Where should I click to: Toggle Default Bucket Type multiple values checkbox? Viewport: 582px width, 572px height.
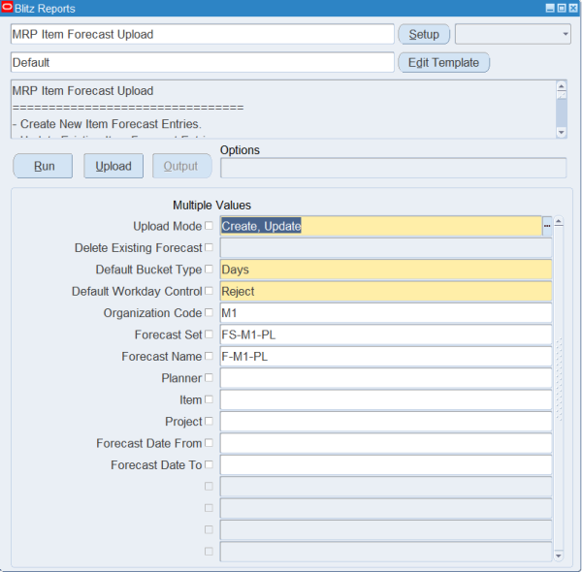[x=209, y=269]
